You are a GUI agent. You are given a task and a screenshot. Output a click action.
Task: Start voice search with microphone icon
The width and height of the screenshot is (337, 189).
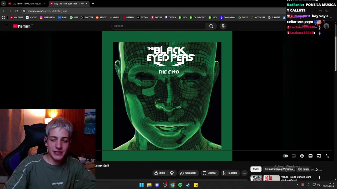(x=223, y=26)
